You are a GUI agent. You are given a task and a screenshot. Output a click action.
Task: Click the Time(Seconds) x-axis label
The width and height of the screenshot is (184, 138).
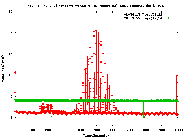(96, 135)
